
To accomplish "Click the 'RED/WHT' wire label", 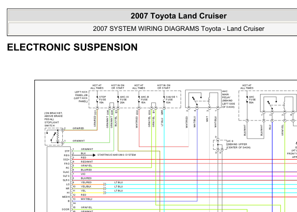I will pos(87,162).
